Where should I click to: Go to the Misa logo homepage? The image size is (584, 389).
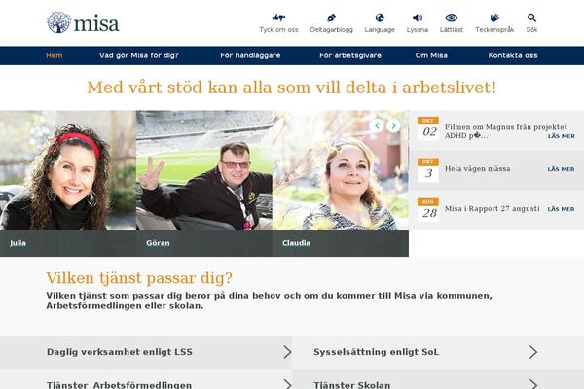[x=83, y=22]
